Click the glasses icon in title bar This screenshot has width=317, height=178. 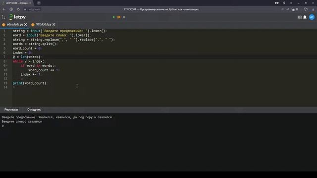coord(276,3)
